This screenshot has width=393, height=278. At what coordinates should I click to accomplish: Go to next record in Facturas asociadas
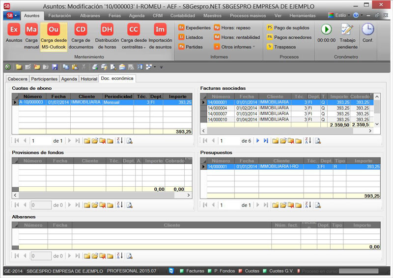pos(258,141)
